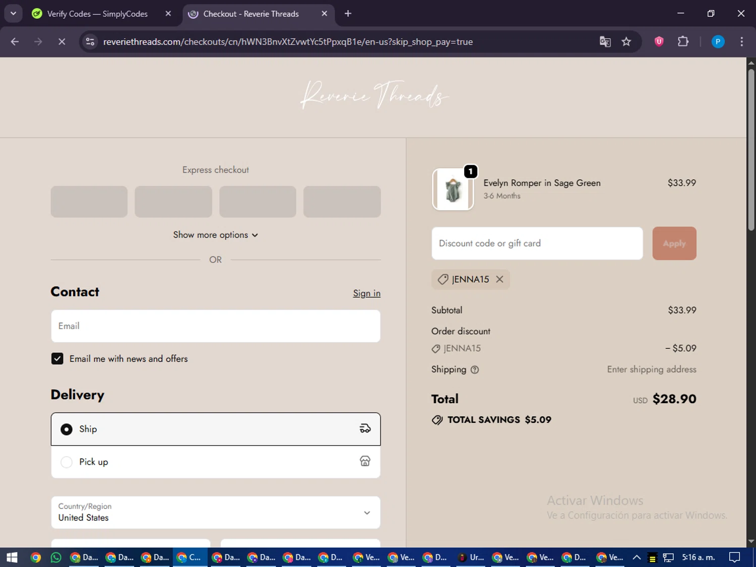Click the taskbar clock showing 5:16 a. m.
Image resolution: width=756 pixels, height=567 pixels.
pyautogui.click(x=699, y=557)
